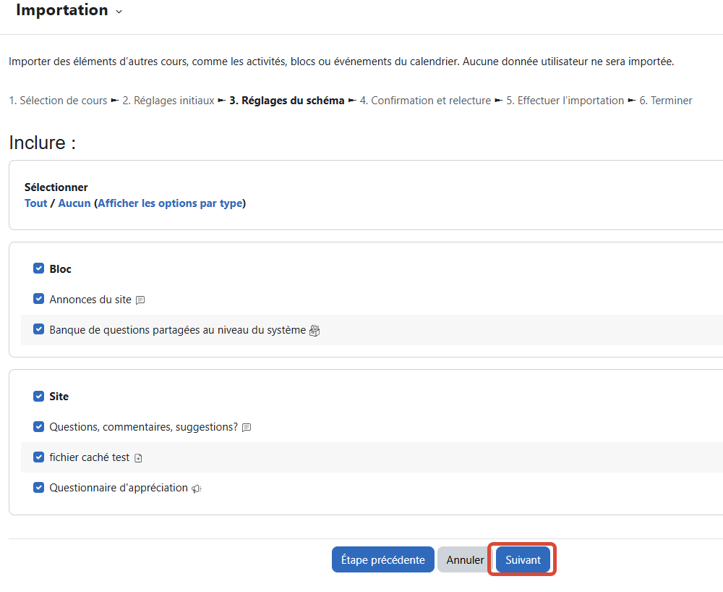Click question bank icon beside Banque de questions
Screen dimensions: 723x592
point(315,331)
